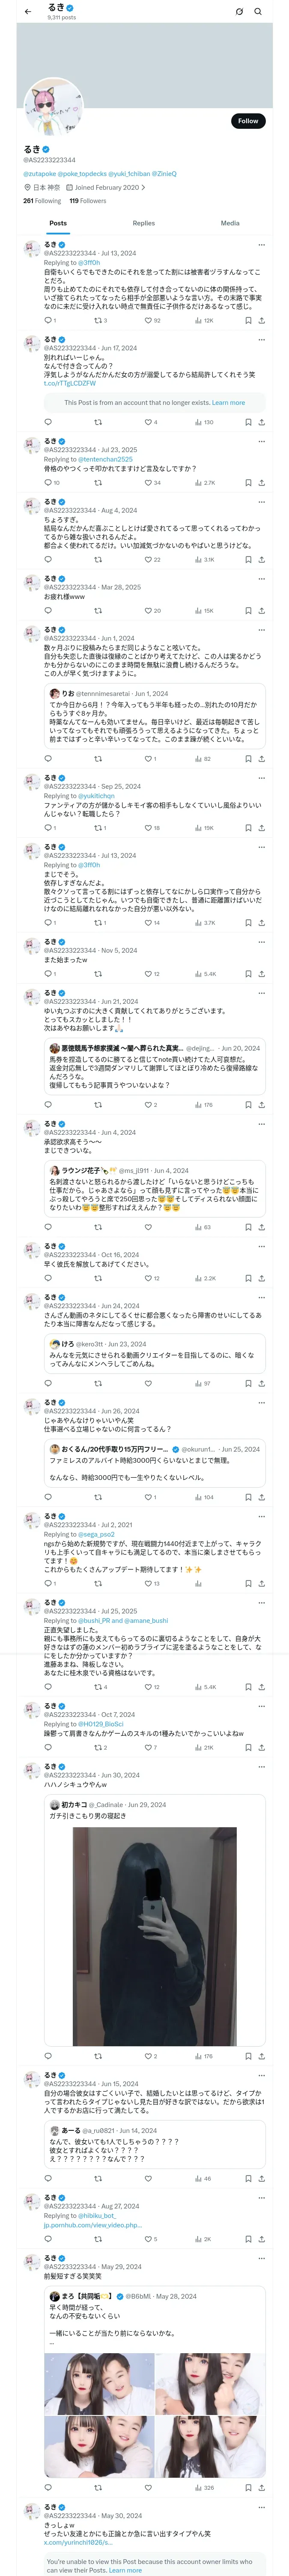Follow this profile
Screen dimensions: 289x2576
[x=247, y=121]
